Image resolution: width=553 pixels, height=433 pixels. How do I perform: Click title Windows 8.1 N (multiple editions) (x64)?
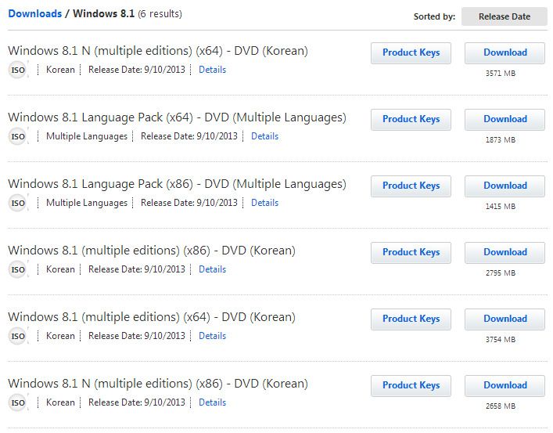click(158, 51)
